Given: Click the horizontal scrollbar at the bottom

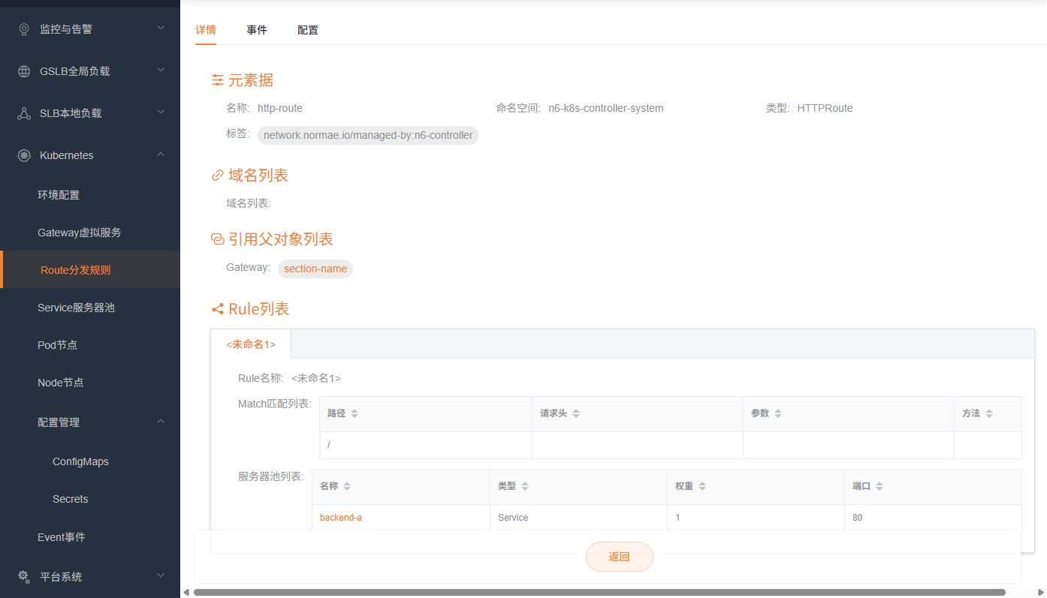Looking at the screenshot, I should [x=599, y=592].
